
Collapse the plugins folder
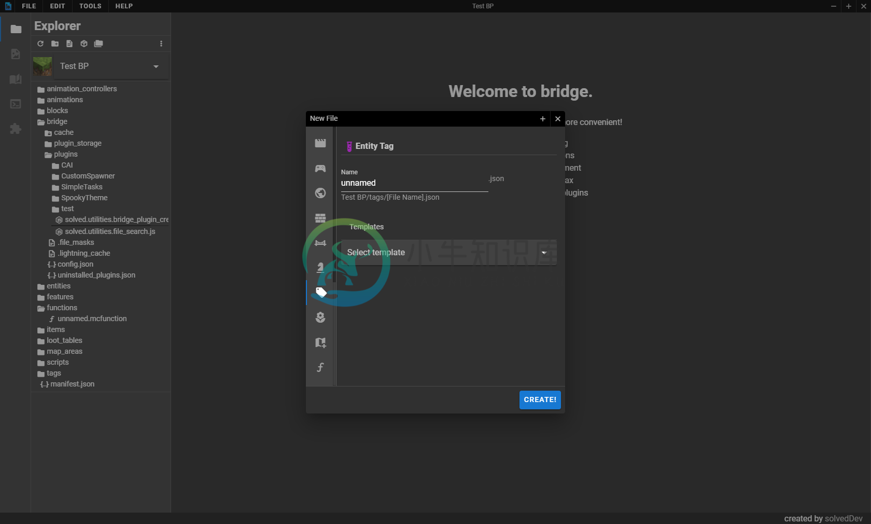click(x=61, y=154)
